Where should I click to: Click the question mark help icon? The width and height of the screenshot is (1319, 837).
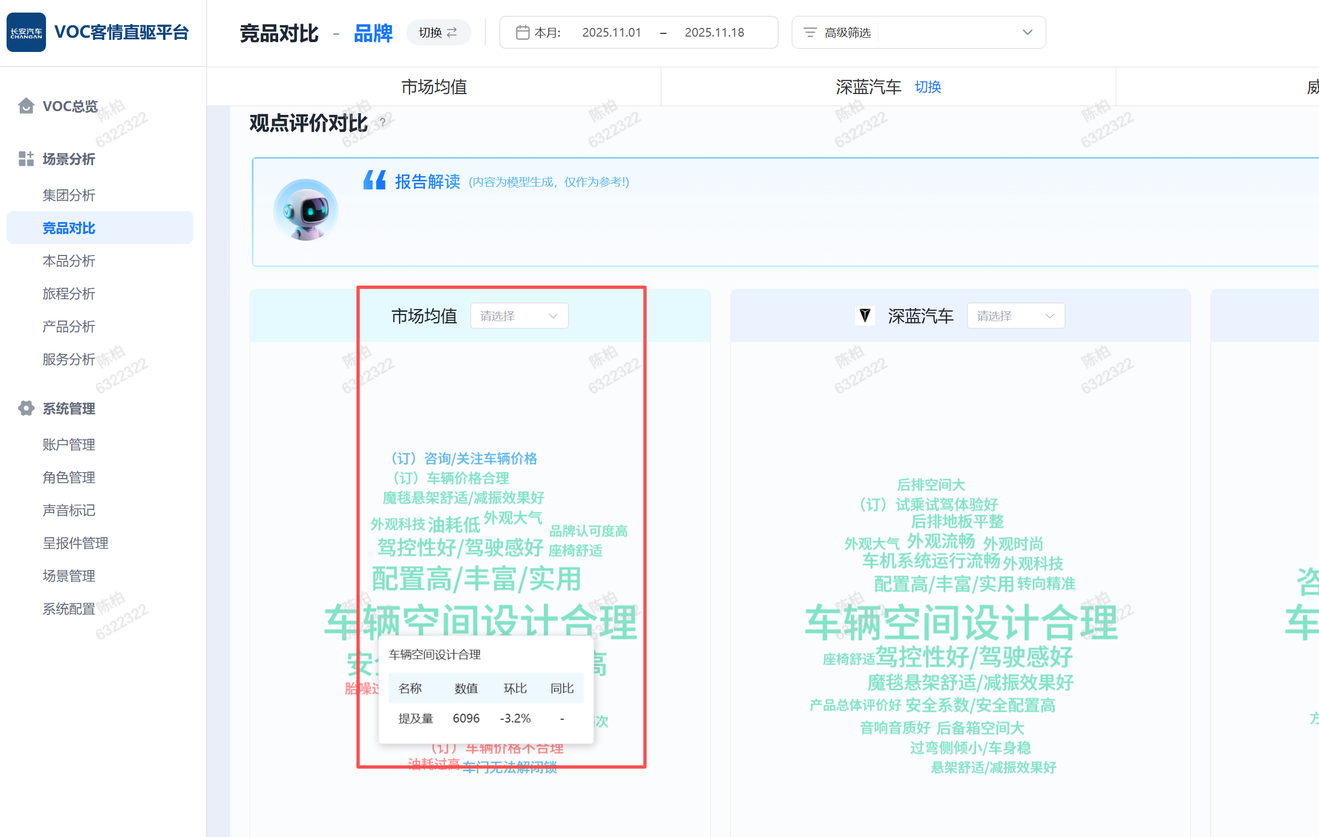(382, 121)
